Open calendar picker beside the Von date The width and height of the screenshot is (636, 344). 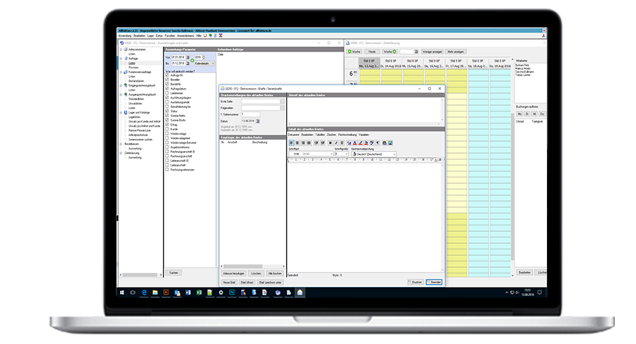coord(187,59)
